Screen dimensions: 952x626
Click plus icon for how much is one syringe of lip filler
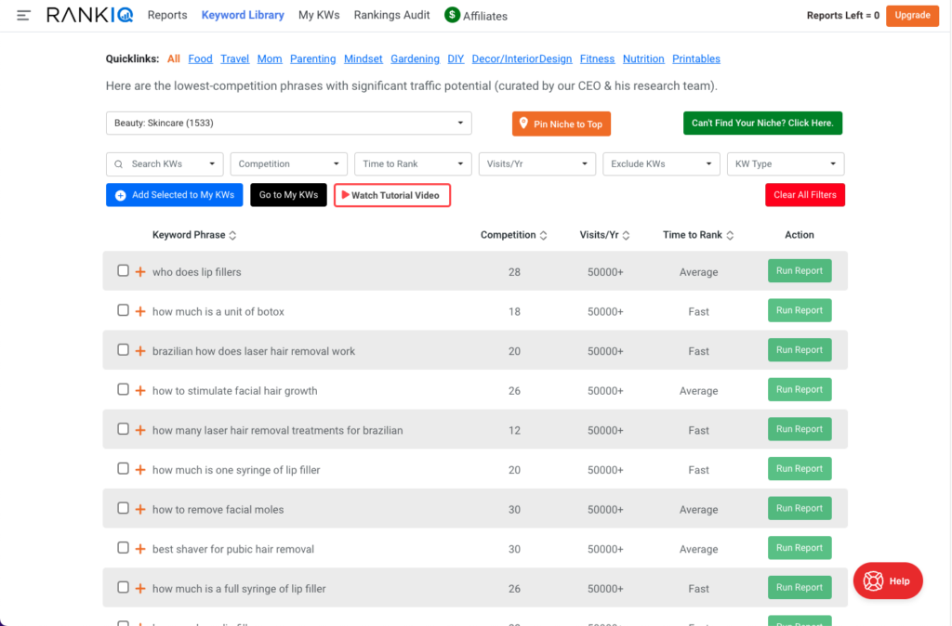140,470
